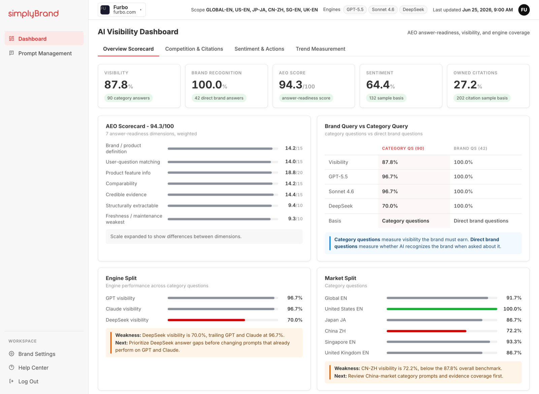
Task: Click the Engine Split weakness note
Action: (x=204, y=343)
